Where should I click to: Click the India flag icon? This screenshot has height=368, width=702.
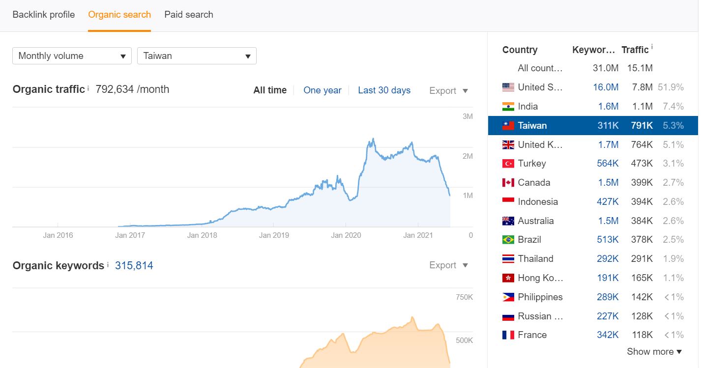508,107
